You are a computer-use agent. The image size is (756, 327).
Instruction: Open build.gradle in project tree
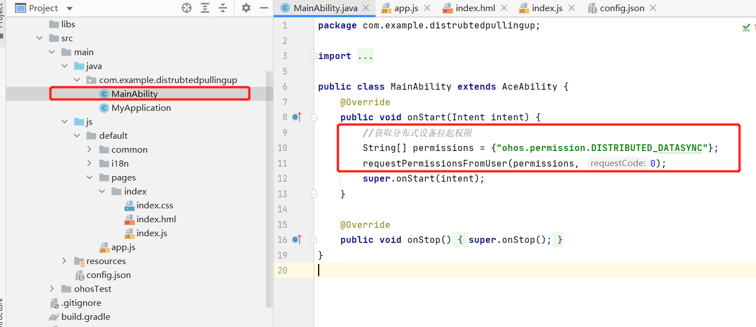point(86,317)
